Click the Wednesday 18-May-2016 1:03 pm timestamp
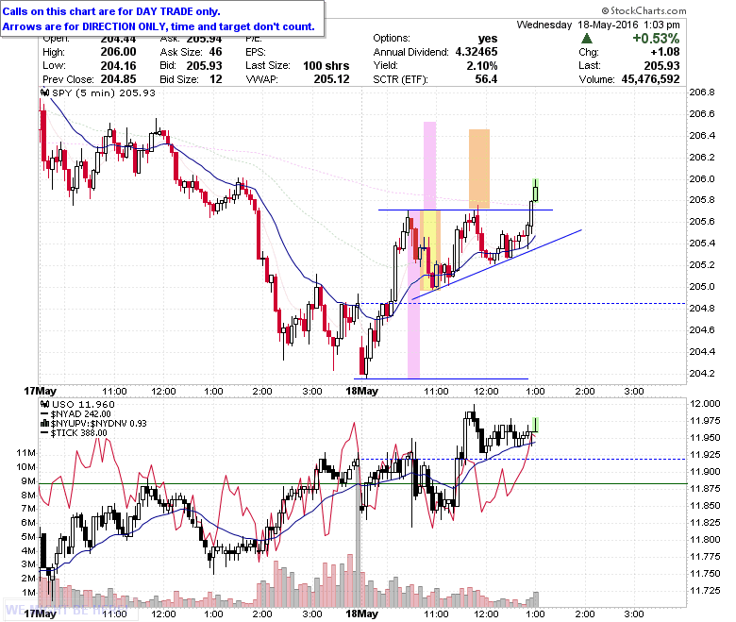 click(x=598, y=25)
